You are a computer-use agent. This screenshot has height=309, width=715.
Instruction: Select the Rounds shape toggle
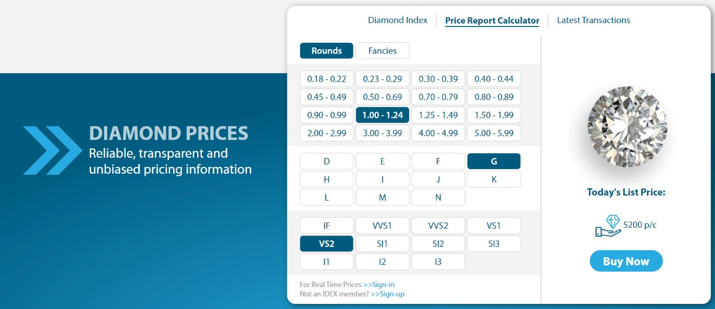click(x=326, y=51)
